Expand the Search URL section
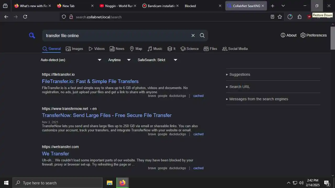 click(238, 87)
